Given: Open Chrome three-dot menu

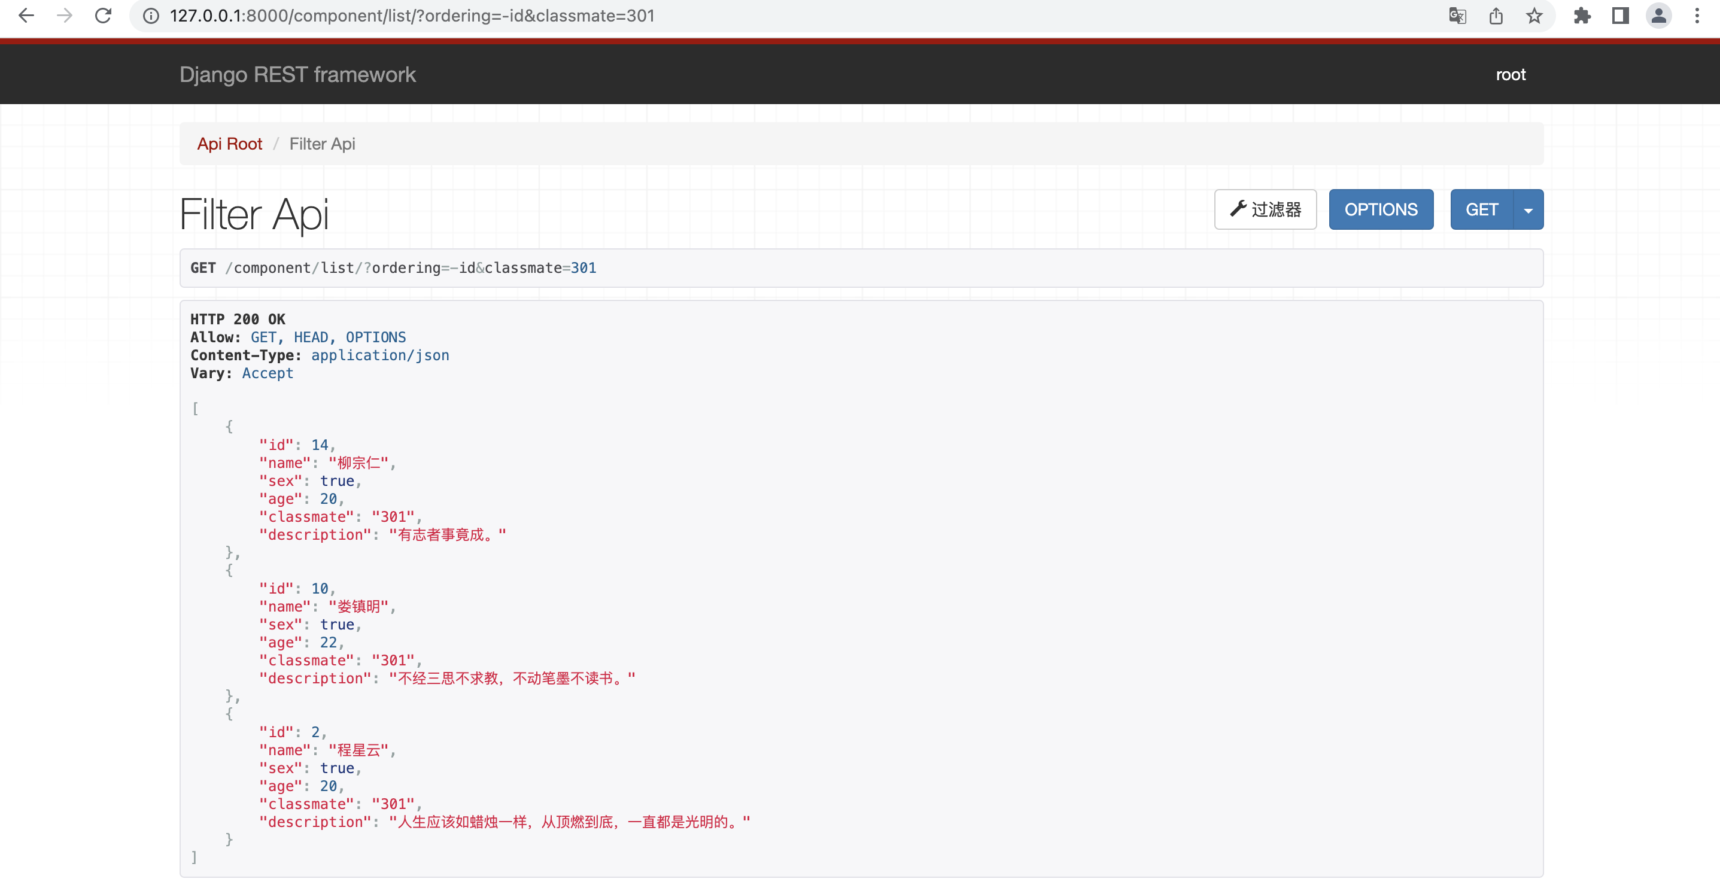Looking at the screenshot, I should [x=1697, y=16].
